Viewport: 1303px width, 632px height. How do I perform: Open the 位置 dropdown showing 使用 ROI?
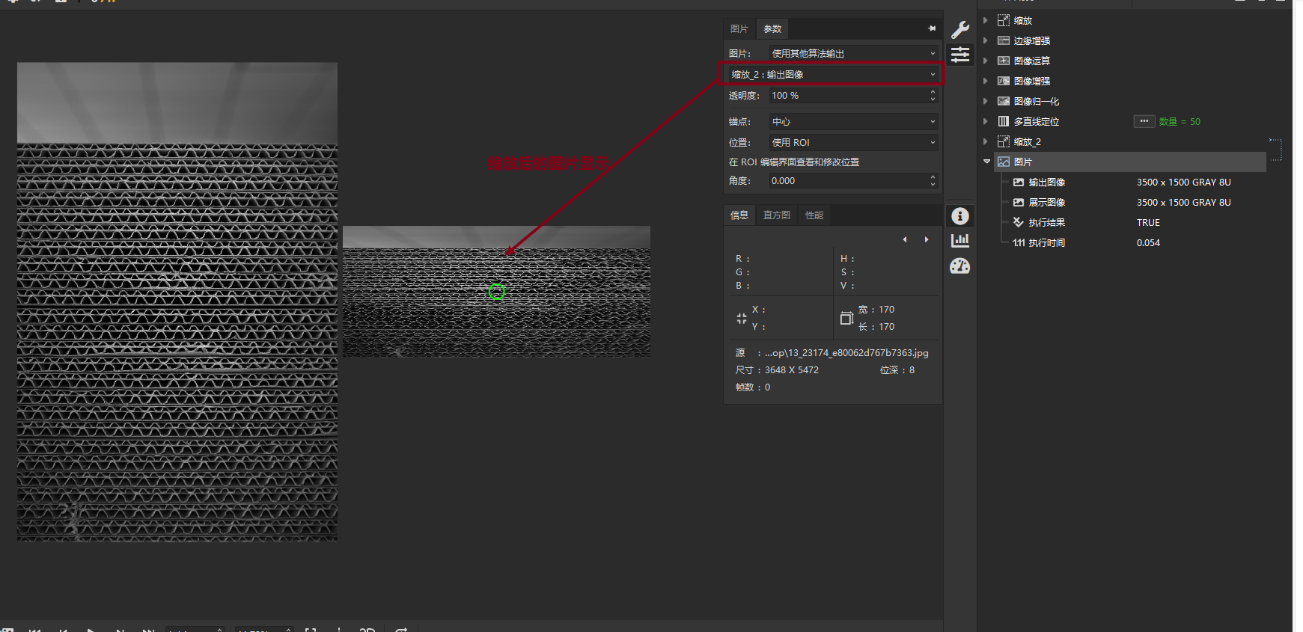[x=853, y=142]
